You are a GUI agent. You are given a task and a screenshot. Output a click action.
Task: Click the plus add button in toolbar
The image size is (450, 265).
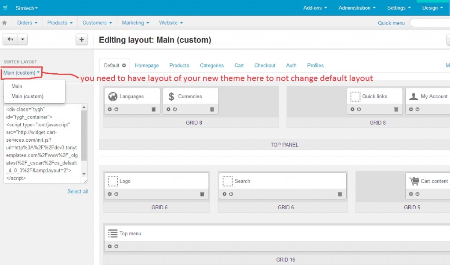(81, 39)
